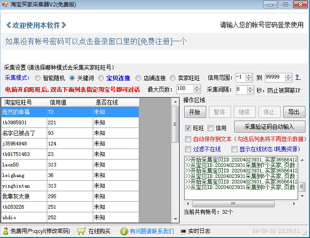Screen dimensions: 310x238
Task: Toggle 自动保存到文本 checkbox
Action: click(x=188, y=139)
